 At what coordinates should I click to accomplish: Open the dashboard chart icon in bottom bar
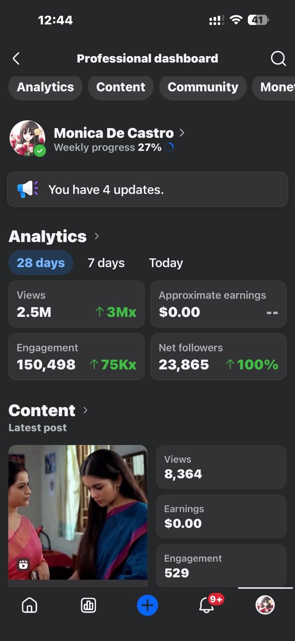click(x=88, y=605)
